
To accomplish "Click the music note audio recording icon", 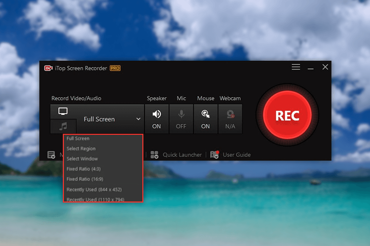I will point(63,126).
